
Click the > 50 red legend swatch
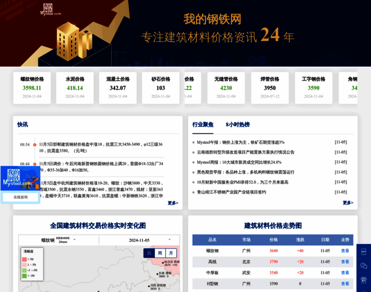[24, 259]
